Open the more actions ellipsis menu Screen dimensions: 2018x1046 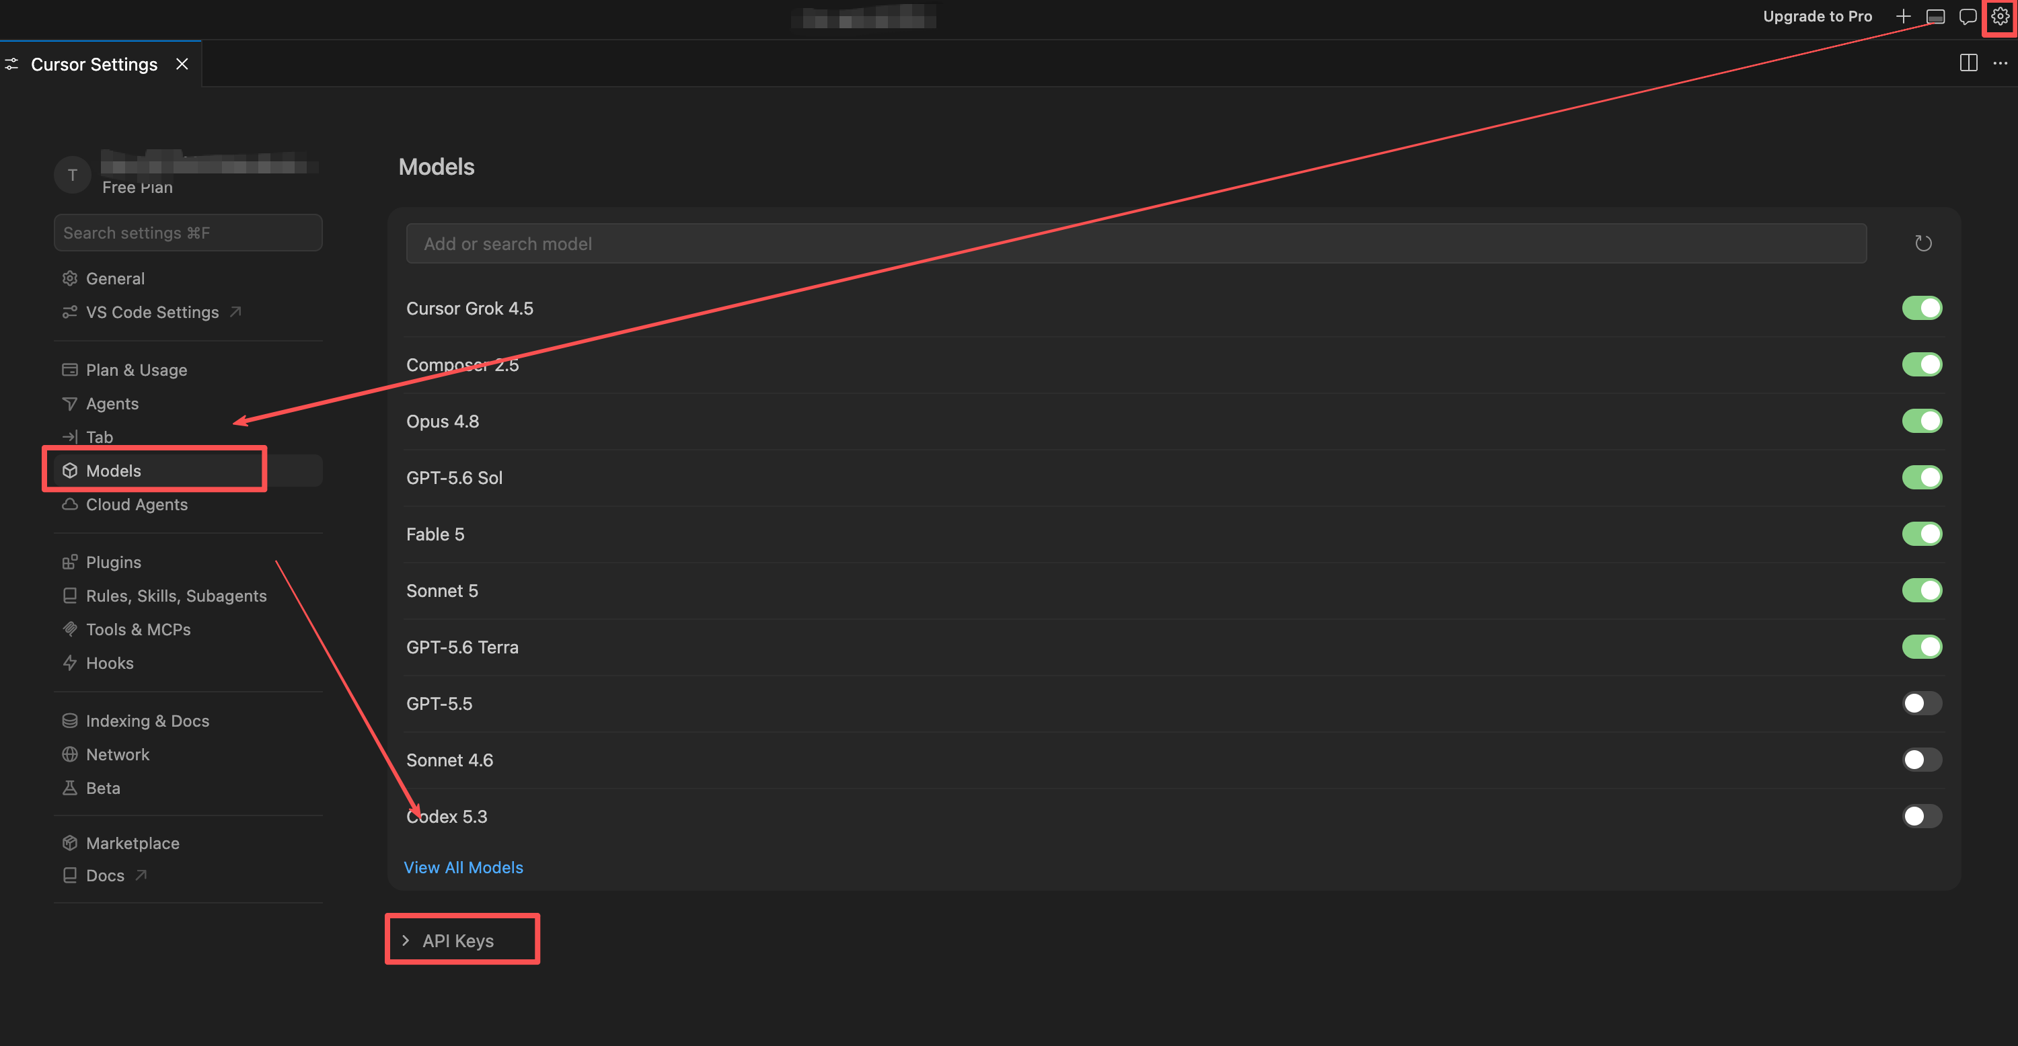click(x=2000, y=63)
